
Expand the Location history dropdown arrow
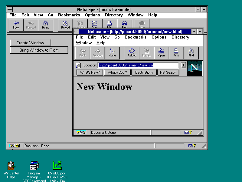point(183,65)
